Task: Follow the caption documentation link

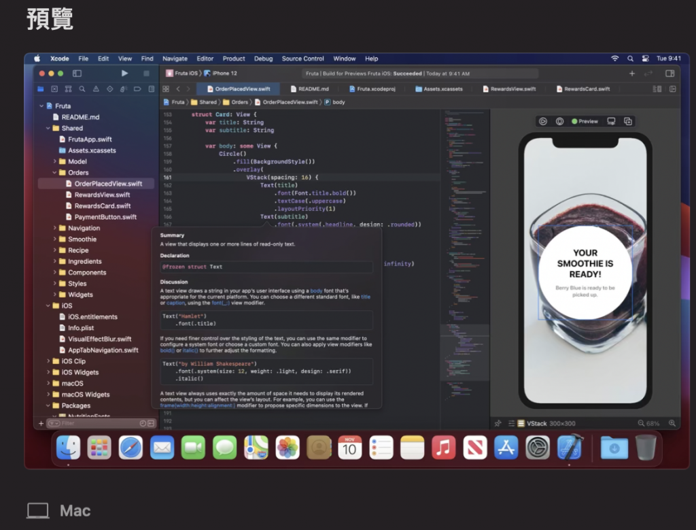Action: pyautogui.click(x=175, y=303)
